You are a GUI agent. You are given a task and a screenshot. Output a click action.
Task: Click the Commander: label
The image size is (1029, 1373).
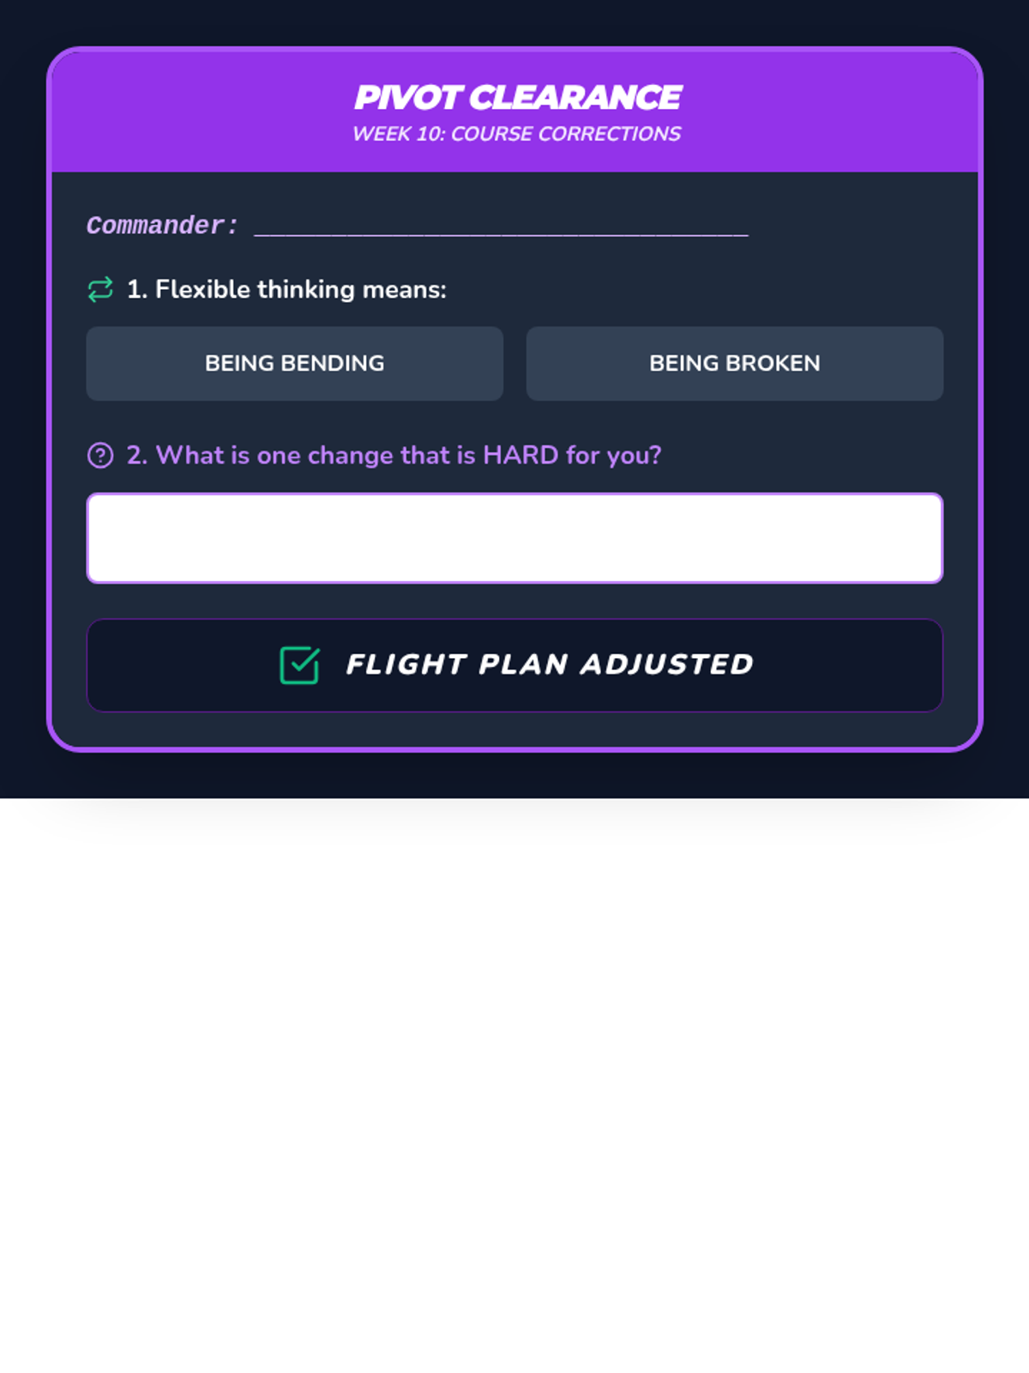[x=162, y=226]
